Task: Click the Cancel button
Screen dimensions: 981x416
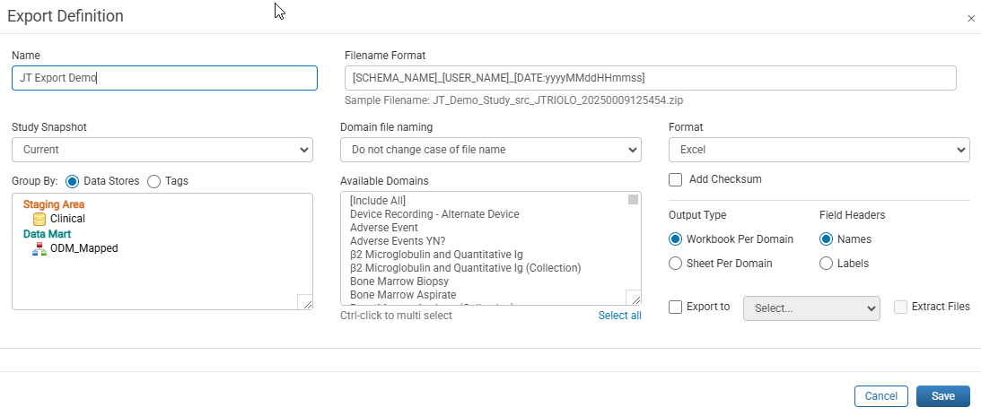Action: [x=880, y=396]
